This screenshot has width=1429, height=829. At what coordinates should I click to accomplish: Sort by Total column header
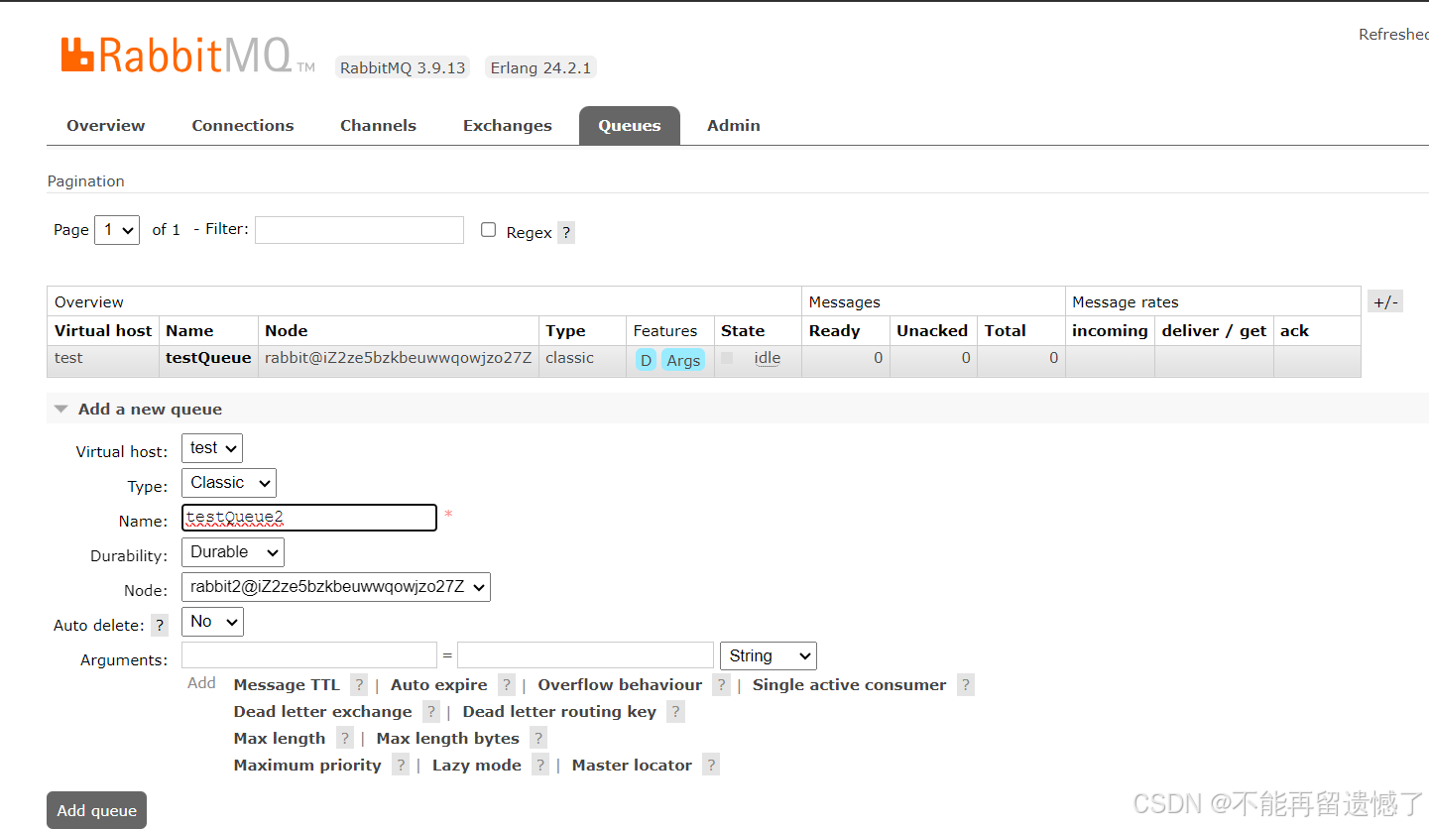coord(1006,330)
